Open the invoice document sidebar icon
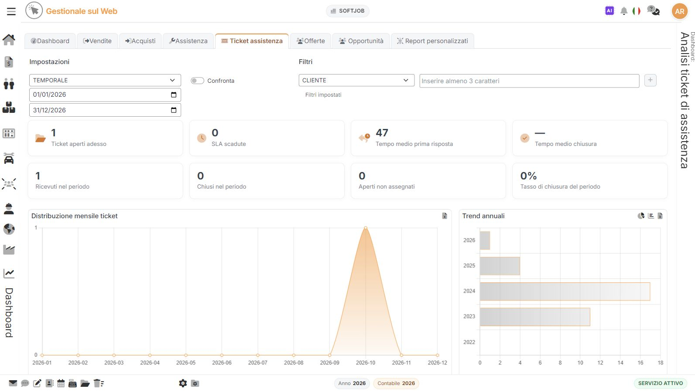695x392 pixels. point(9,62)
